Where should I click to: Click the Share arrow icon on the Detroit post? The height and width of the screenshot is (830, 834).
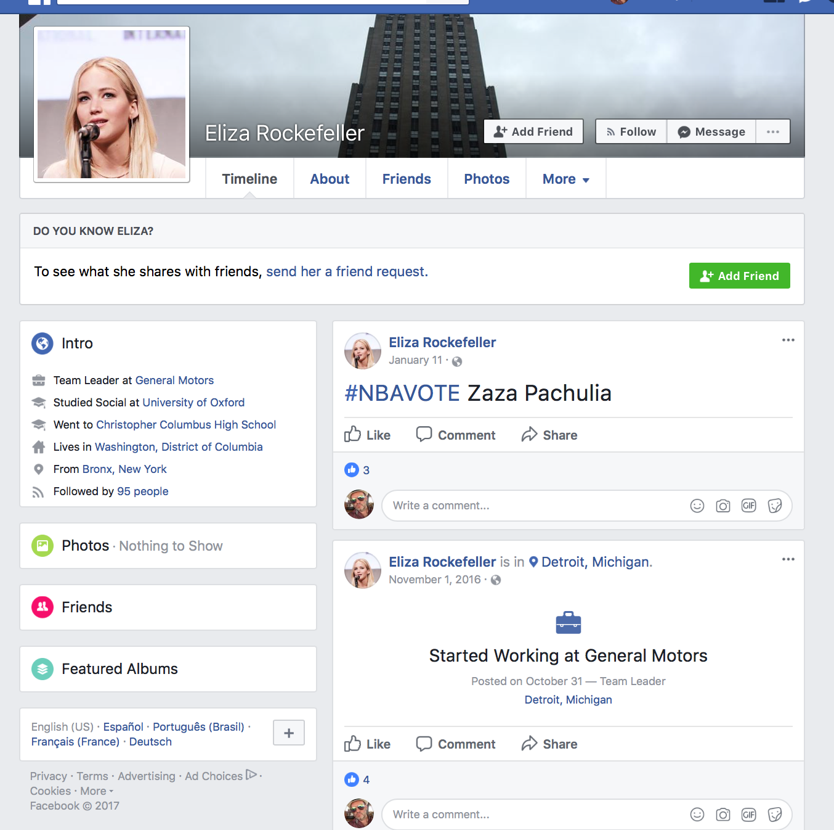click(530, 744)
